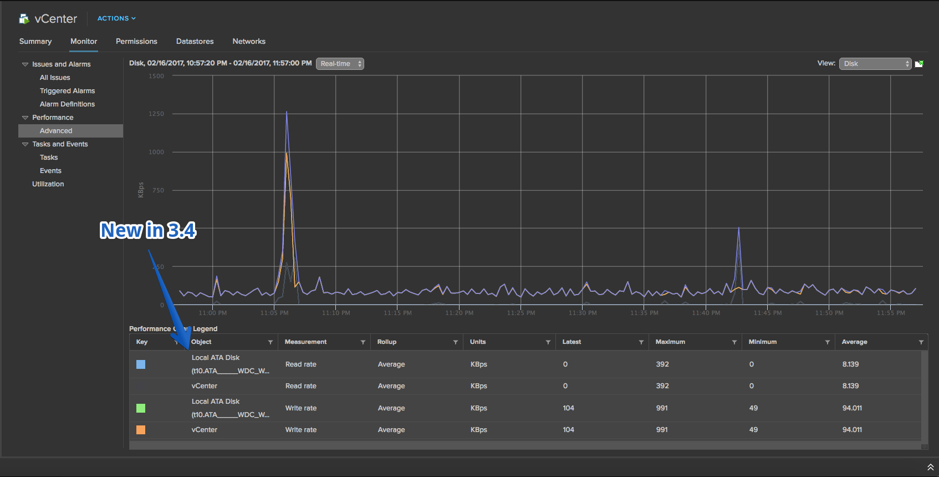This screenshot has height=477, width=939.
Task: Sort by the Latest column header
Action: click(x=571, y=342)
